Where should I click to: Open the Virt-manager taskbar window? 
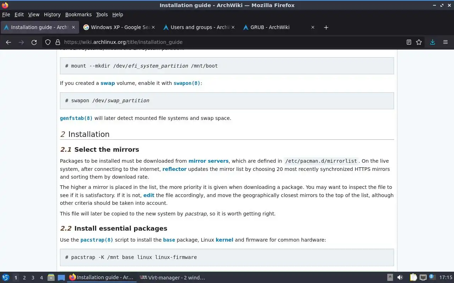tap(172, 278)
